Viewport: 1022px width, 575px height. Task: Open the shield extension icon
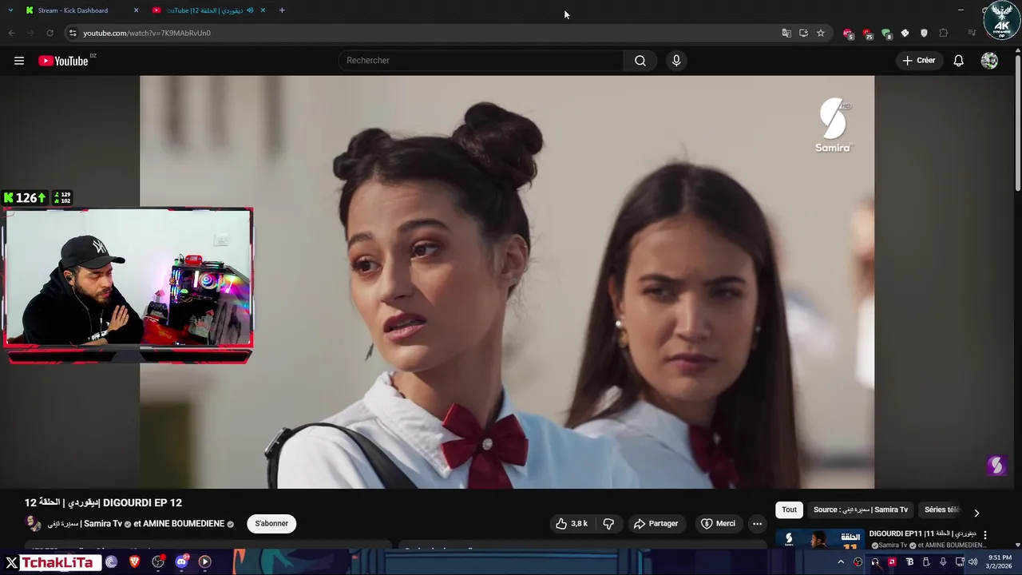pyautogui.click(x=924, y=33)
